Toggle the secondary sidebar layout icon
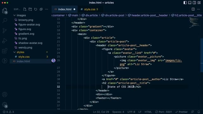The width and height of the screenshot is (203, 114). [x=194, y=3]
